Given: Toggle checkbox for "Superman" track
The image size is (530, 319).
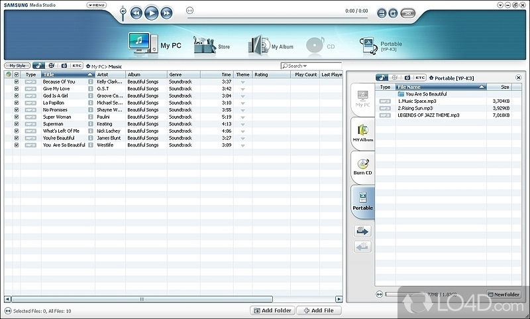Looking at the screenshot, I should (17, 123).
